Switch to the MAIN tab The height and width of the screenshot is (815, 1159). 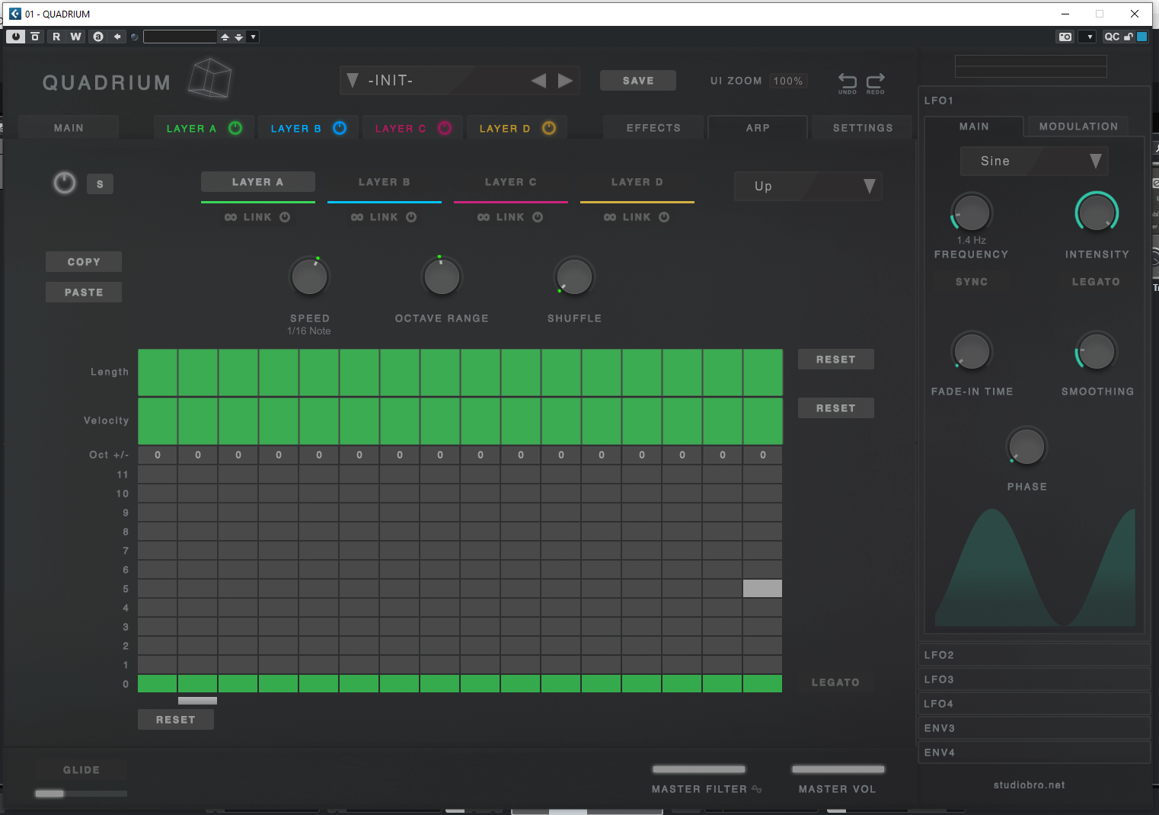click(69, 128)
